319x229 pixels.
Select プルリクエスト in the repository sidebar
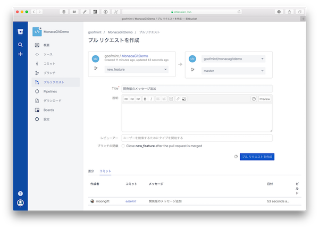coord(55,82)
